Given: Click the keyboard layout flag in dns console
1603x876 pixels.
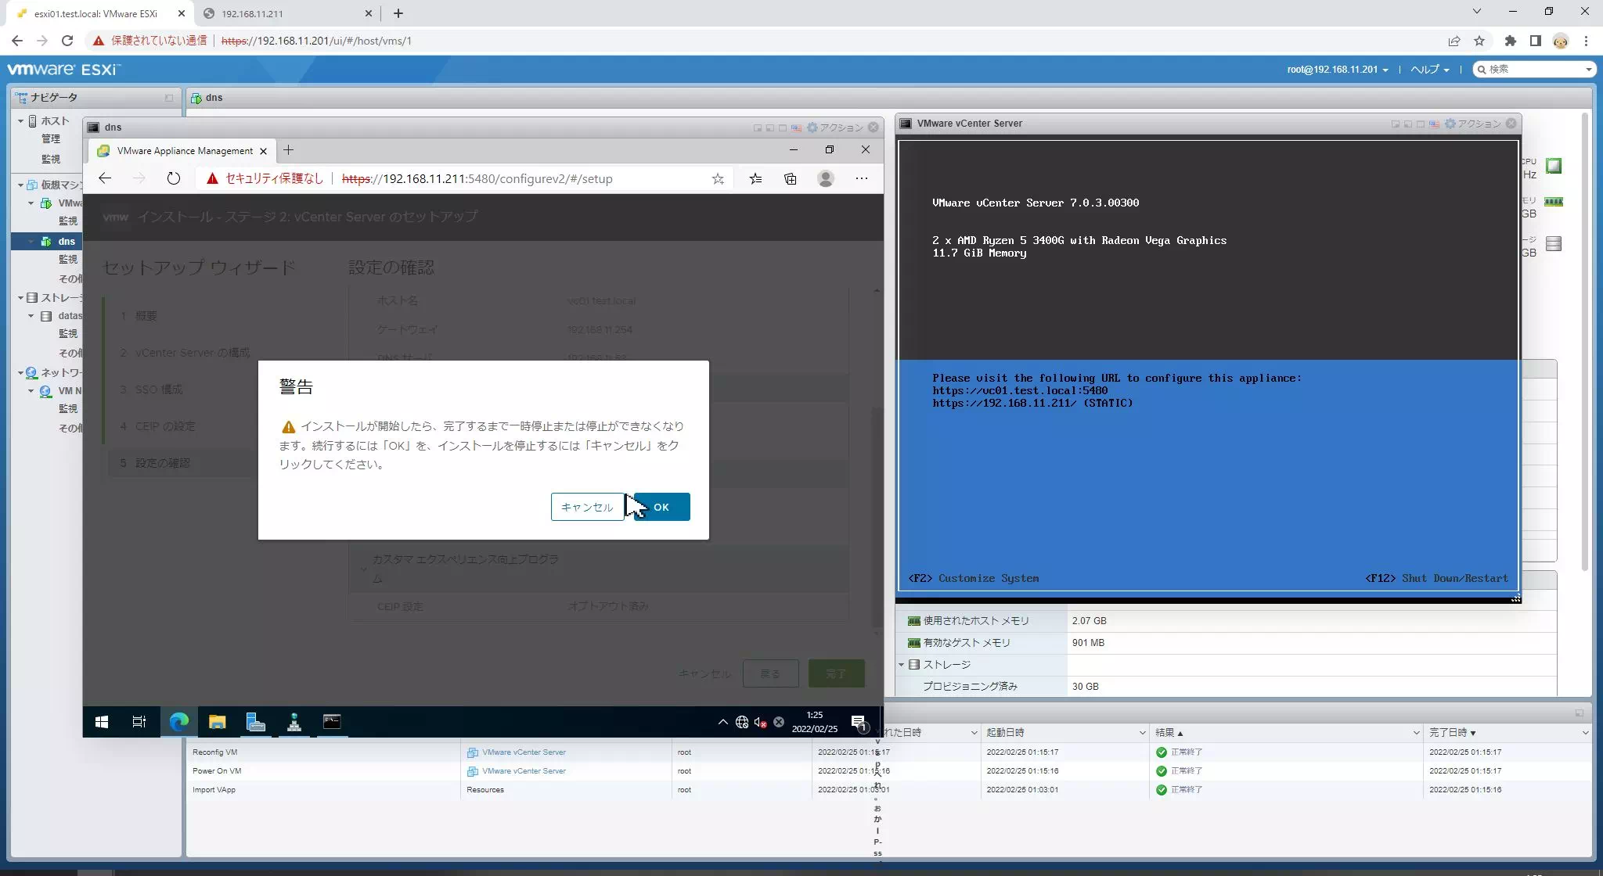Looking at the screenshot, I should (x=796, y=127).
